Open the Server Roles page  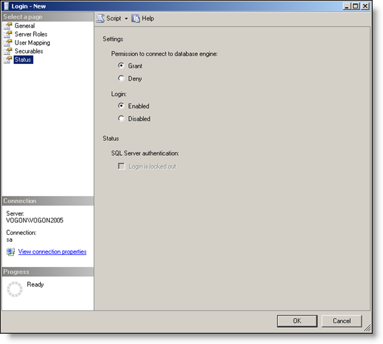(30, 34)
